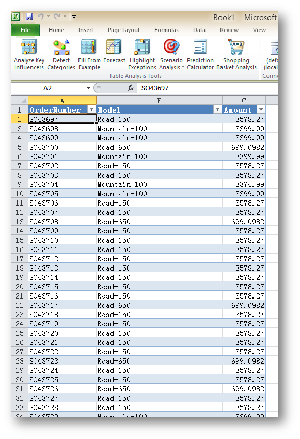Undo the last action
Image resolution: width=300 pixels, height=439 pixels.
point(41,17)
